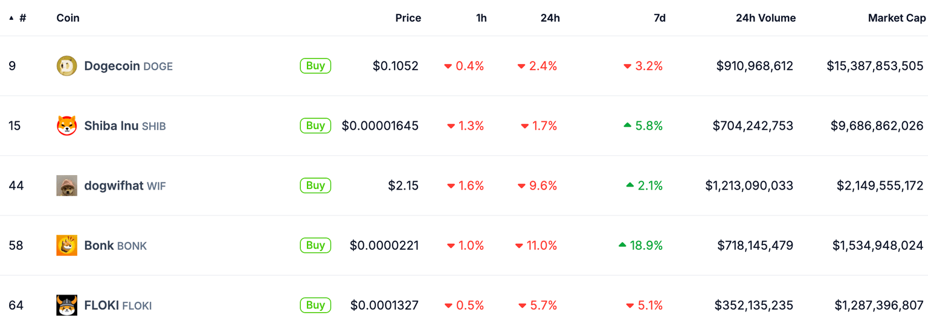Sort the table by Price column

click(x=408, y=18)
